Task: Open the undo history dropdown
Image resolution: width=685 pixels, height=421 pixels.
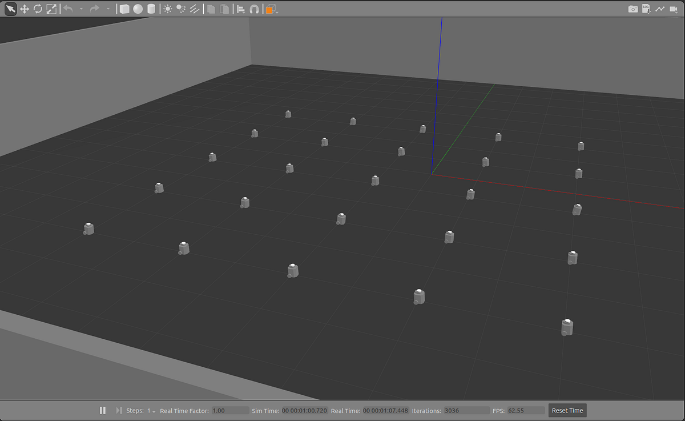Action: point(81,9)
